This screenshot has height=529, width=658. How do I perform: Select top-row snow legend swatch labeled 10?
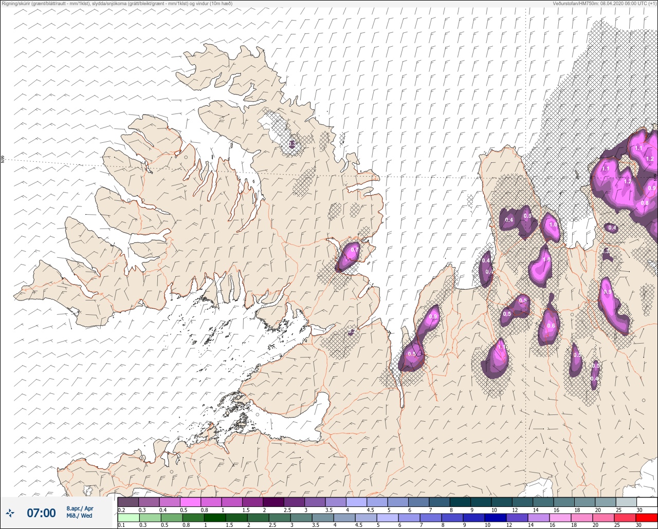(x=502, y=502)
